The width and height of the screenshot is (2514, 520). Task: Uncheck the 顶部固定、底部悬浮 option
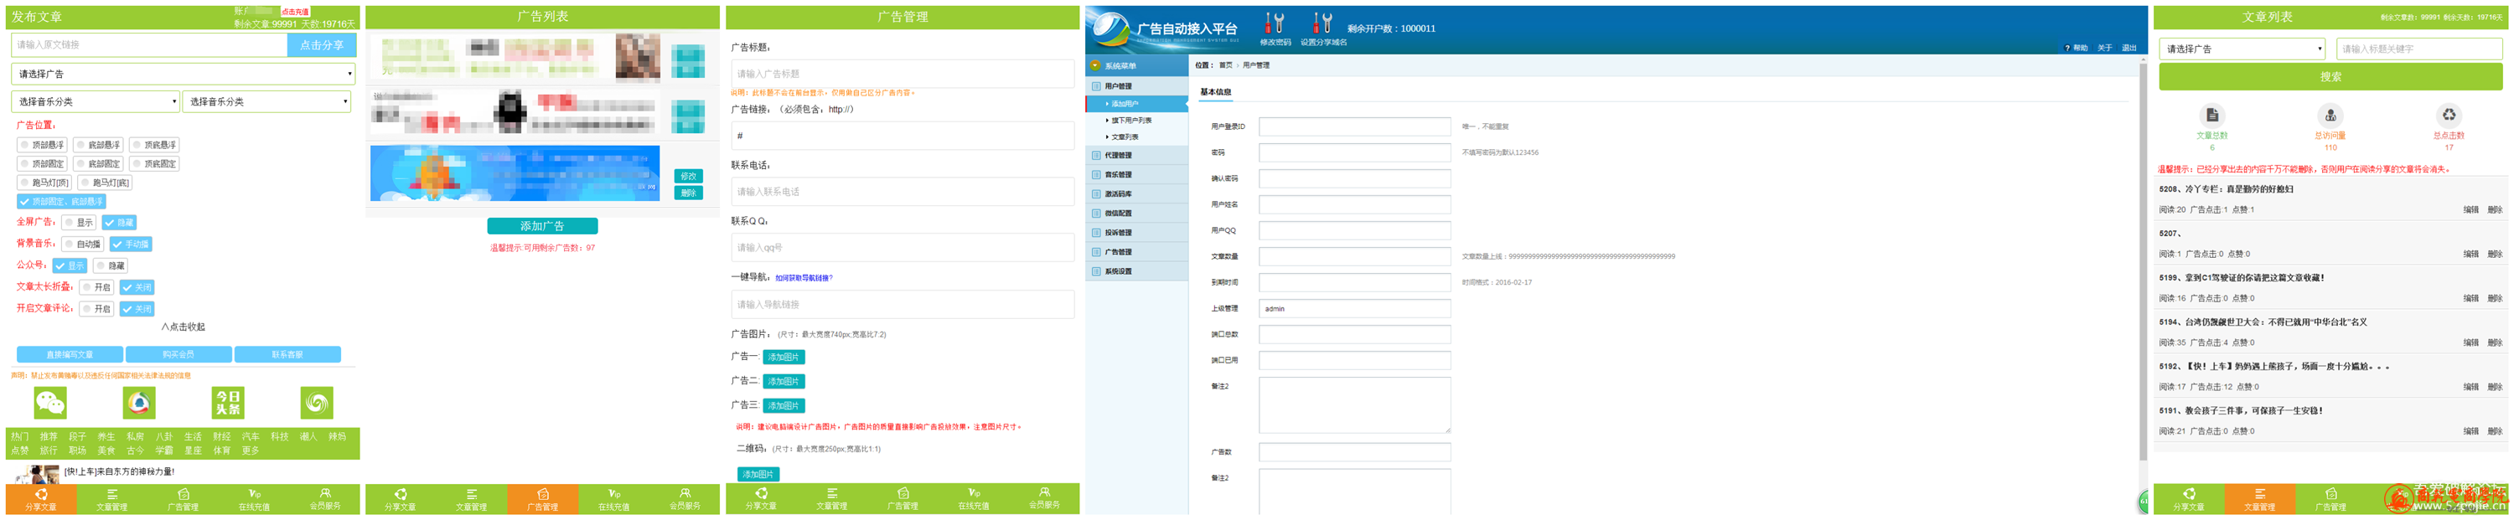pos(61,202)
